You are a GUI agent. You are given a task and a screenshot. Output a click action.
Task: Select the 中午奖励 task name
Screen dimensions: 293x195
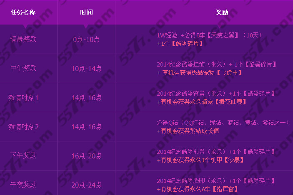23,68
